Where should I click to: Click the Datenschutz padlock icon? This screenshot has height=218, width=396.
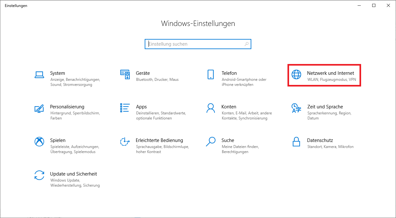(296, 142)
